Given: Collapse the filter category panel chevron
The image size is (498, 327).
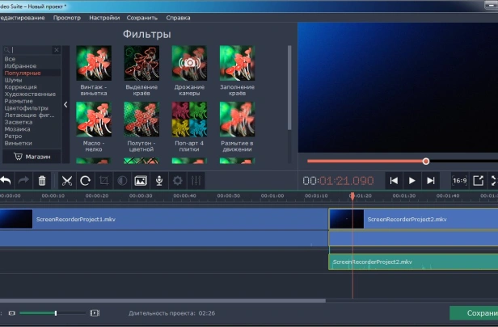Looking at the screenshot, I should (x=65, y=104).
